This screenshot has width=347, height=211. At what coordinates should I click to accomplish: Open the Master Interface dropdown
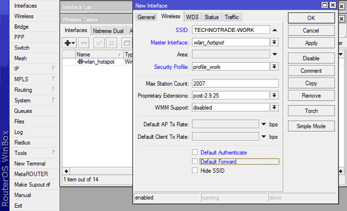pos(274,42)
